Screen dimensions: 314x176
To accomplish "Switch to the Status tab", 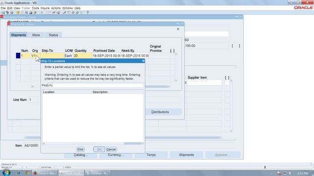I will click(53, 35).
